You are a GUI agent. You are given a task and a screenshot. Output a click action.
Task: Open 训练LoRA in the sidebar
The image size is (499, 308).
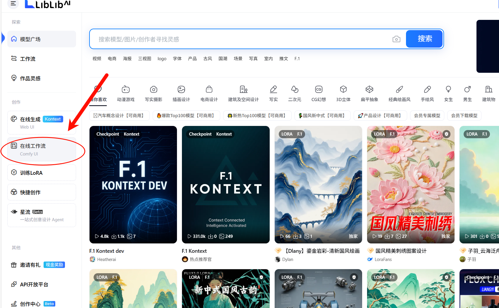click(42, 173)
